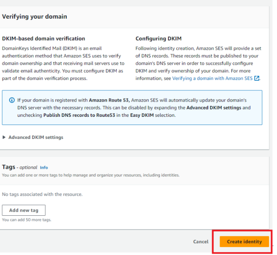Cancel the identity creation
277x255 pixels.
tap(201, 242)
